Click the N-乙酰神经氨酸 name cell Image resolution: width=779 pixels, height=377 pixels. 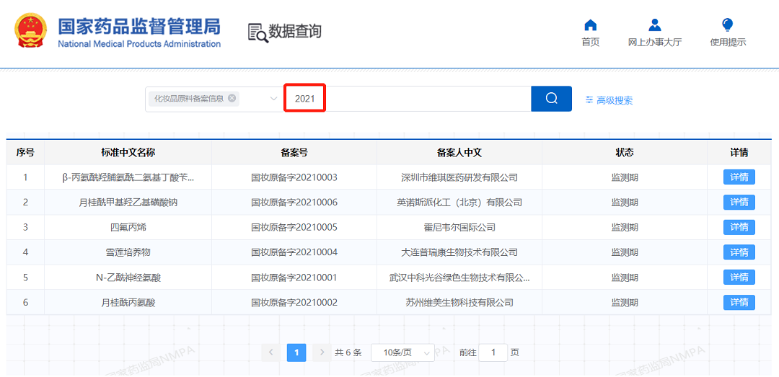click(x=128, y=277)
